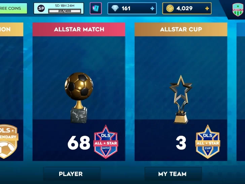The width and height of the screenshot is (245, 184).
Task: Click the 235/400 season progress bar
Action: tap(65, 11)
